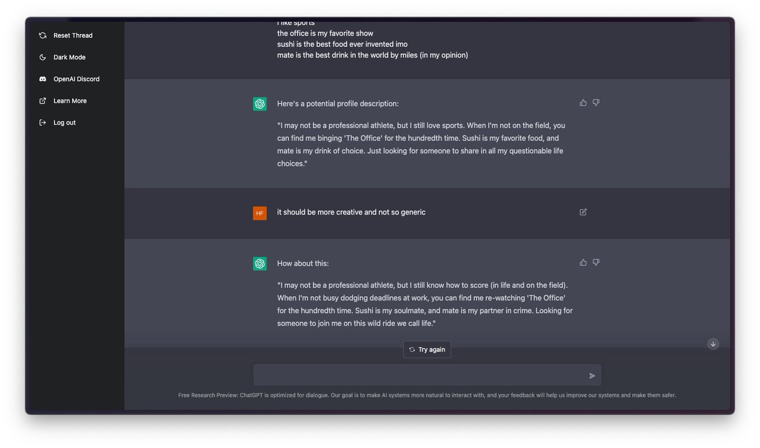Click the Dark Mode moon icon
This screenshot has height=448, width=760.
pos(42,58)
